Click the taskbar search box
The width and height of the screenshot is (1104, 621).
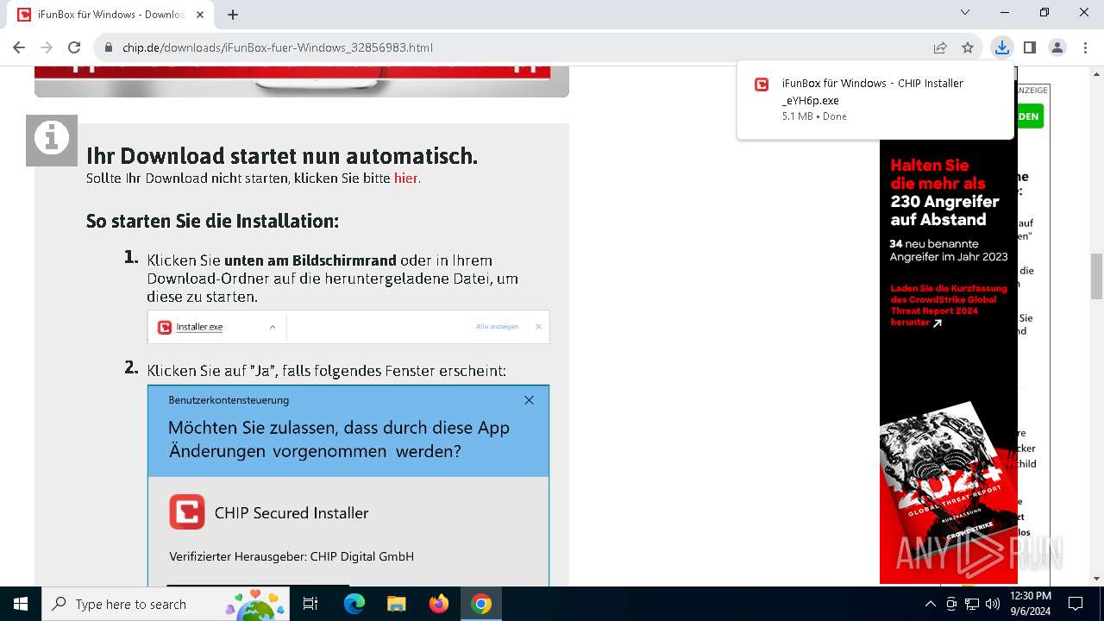click(164, 604)
